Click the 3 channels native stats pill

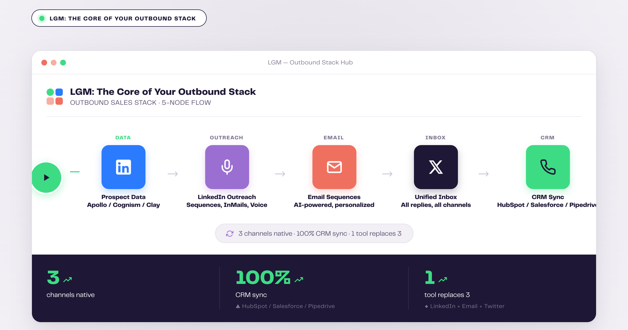click(x=314, y=233)
